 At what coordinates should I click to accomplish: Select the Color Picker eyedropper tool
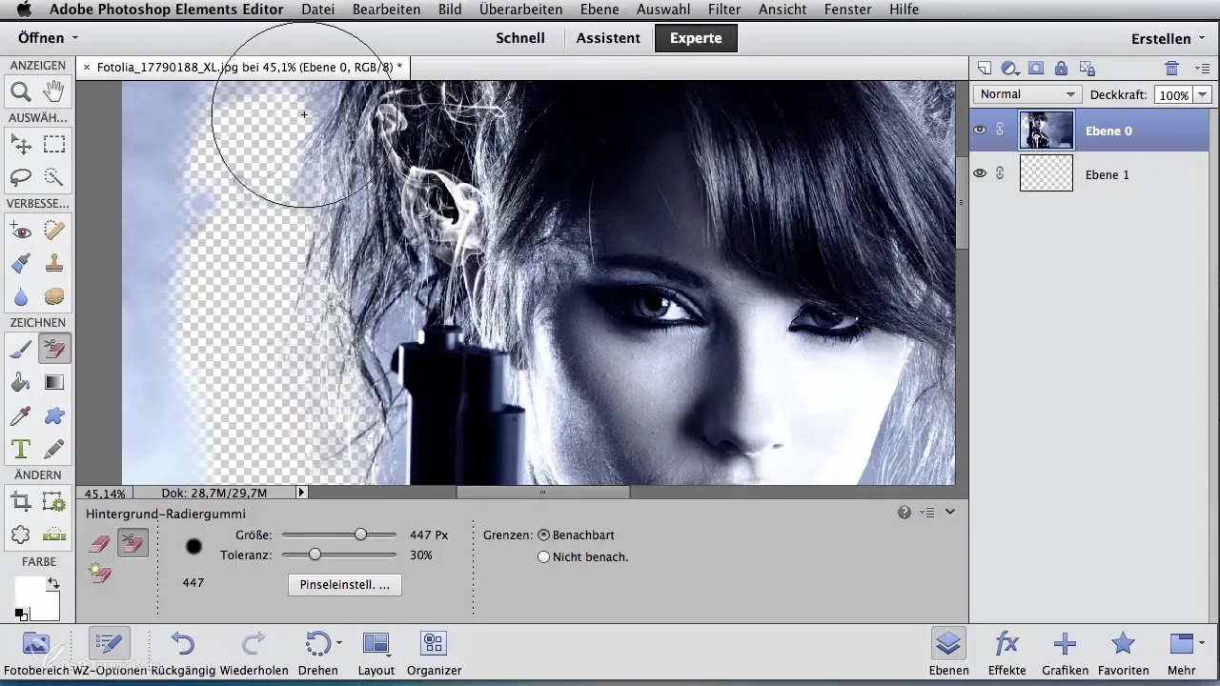click(x=20, y=415)
